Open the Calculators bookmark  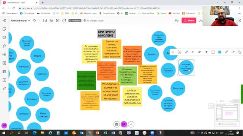coord(189,14)
